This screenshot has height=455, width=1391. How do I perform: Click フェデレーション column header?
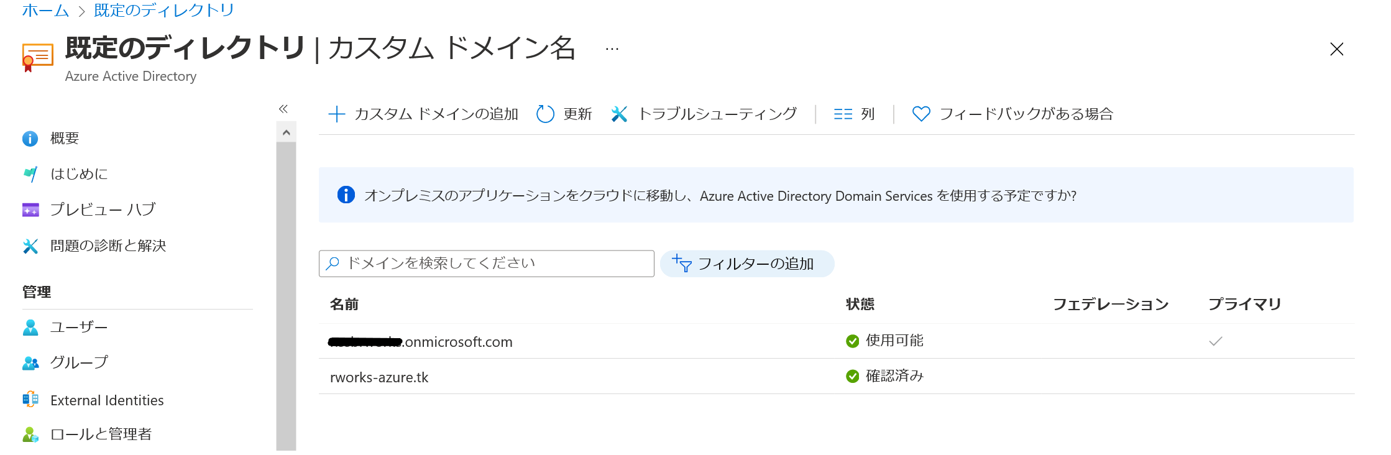[1111, 305]
